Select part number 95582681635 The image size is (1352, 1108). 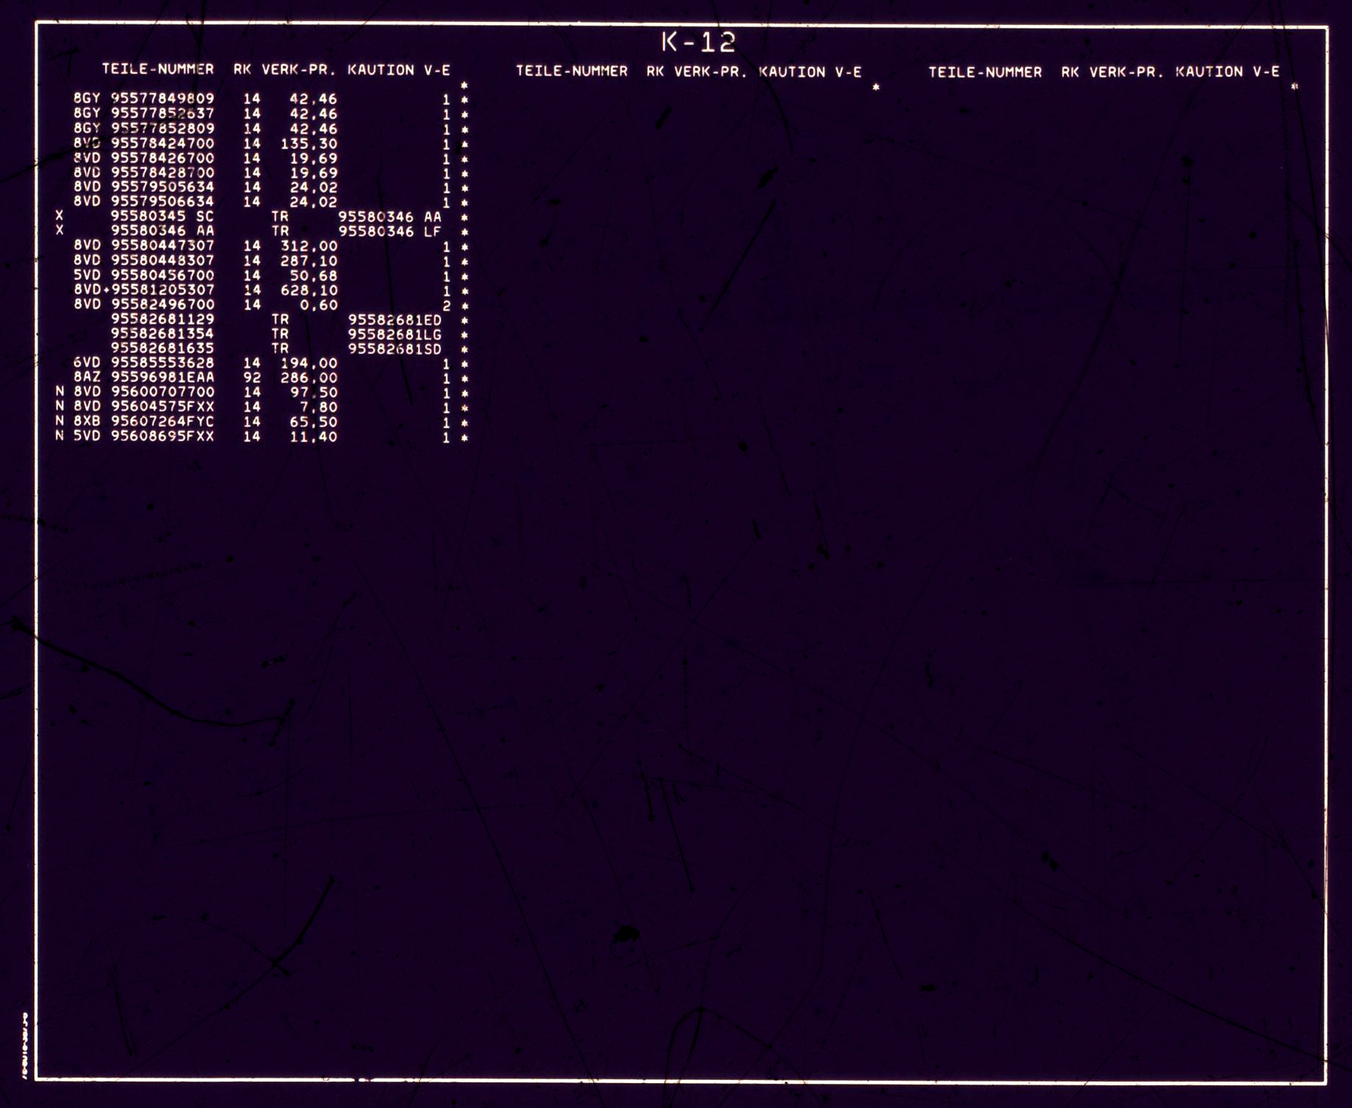[x=163, y=348]
